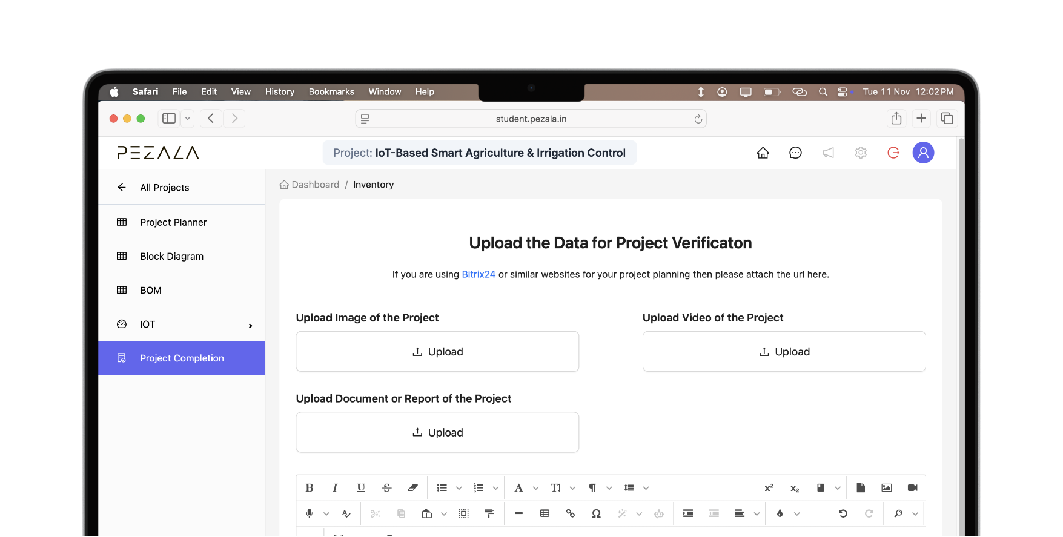Insert special character with Omega icon
Screen dimensions: 1063x537
pos(596,513)
